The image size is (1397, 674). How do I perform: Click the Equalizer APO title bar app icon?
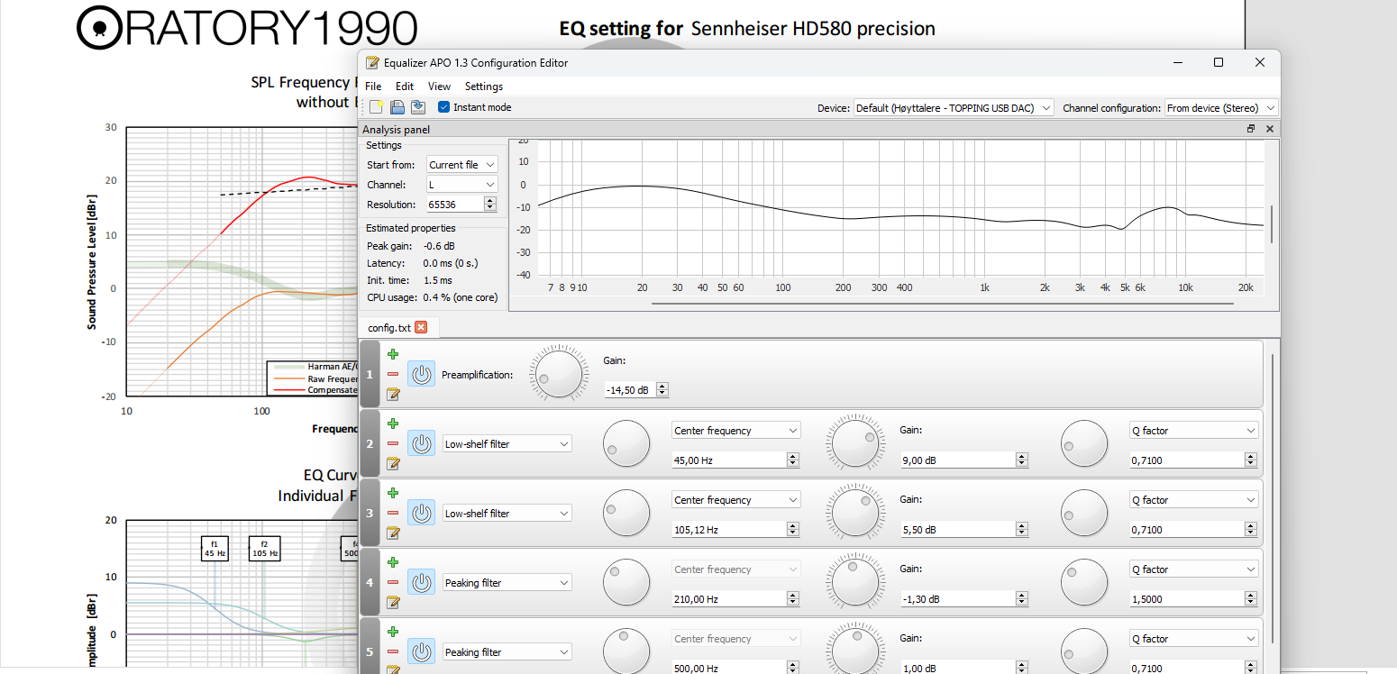(372, 62)
